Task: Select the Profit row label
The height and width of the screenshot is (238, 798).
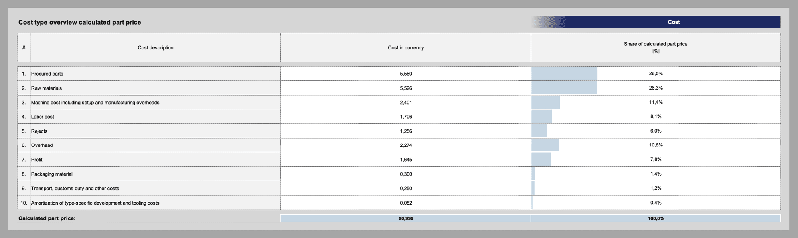Action: pyautogui.click(x=37, y=160)
